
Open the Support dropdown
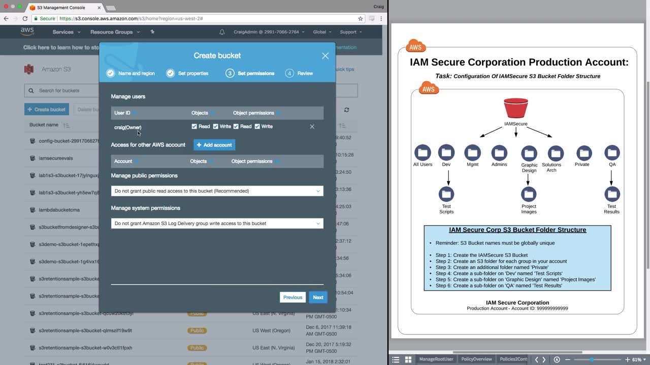click(x=351, y=32)
